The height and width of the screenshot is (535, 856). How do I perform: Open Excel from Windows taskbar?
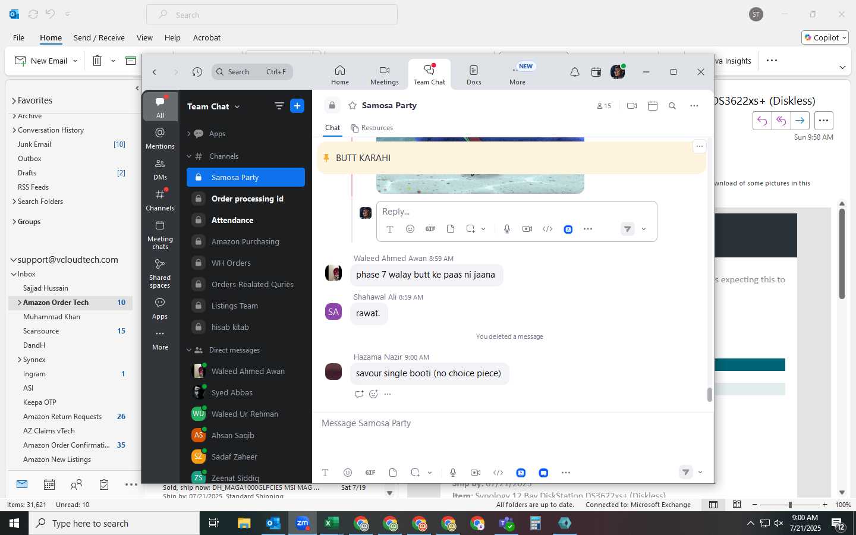331,523
